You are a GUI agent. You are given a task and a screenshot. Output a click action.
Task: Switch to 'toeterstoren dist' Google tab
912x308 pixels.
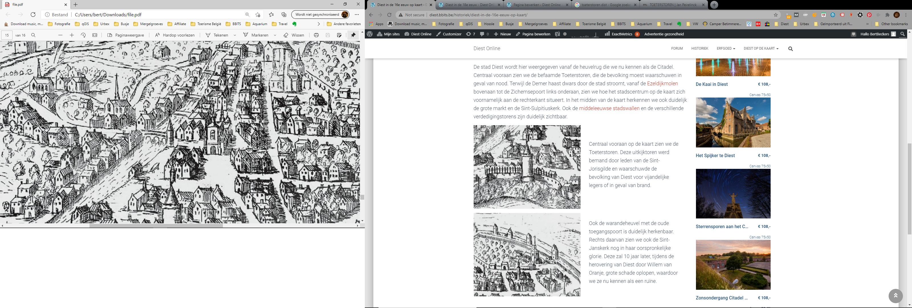[x=605, y=5]
